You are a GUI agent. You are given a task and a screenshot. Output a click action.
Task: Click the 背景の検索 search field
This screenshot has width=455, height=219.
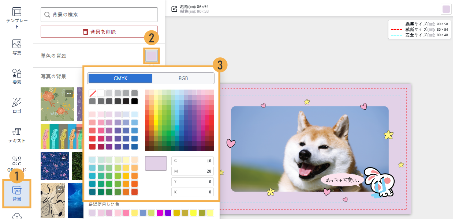tap(99, 15)
